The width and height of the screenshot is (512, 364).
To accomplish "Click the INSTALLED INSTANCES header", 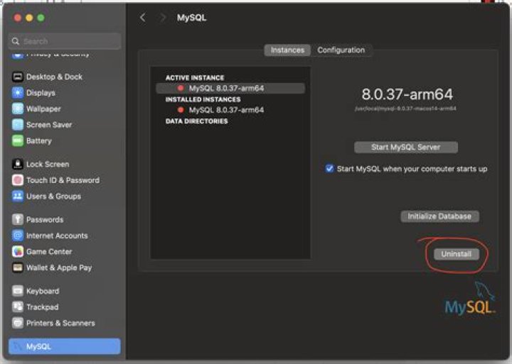I will 203,99.
